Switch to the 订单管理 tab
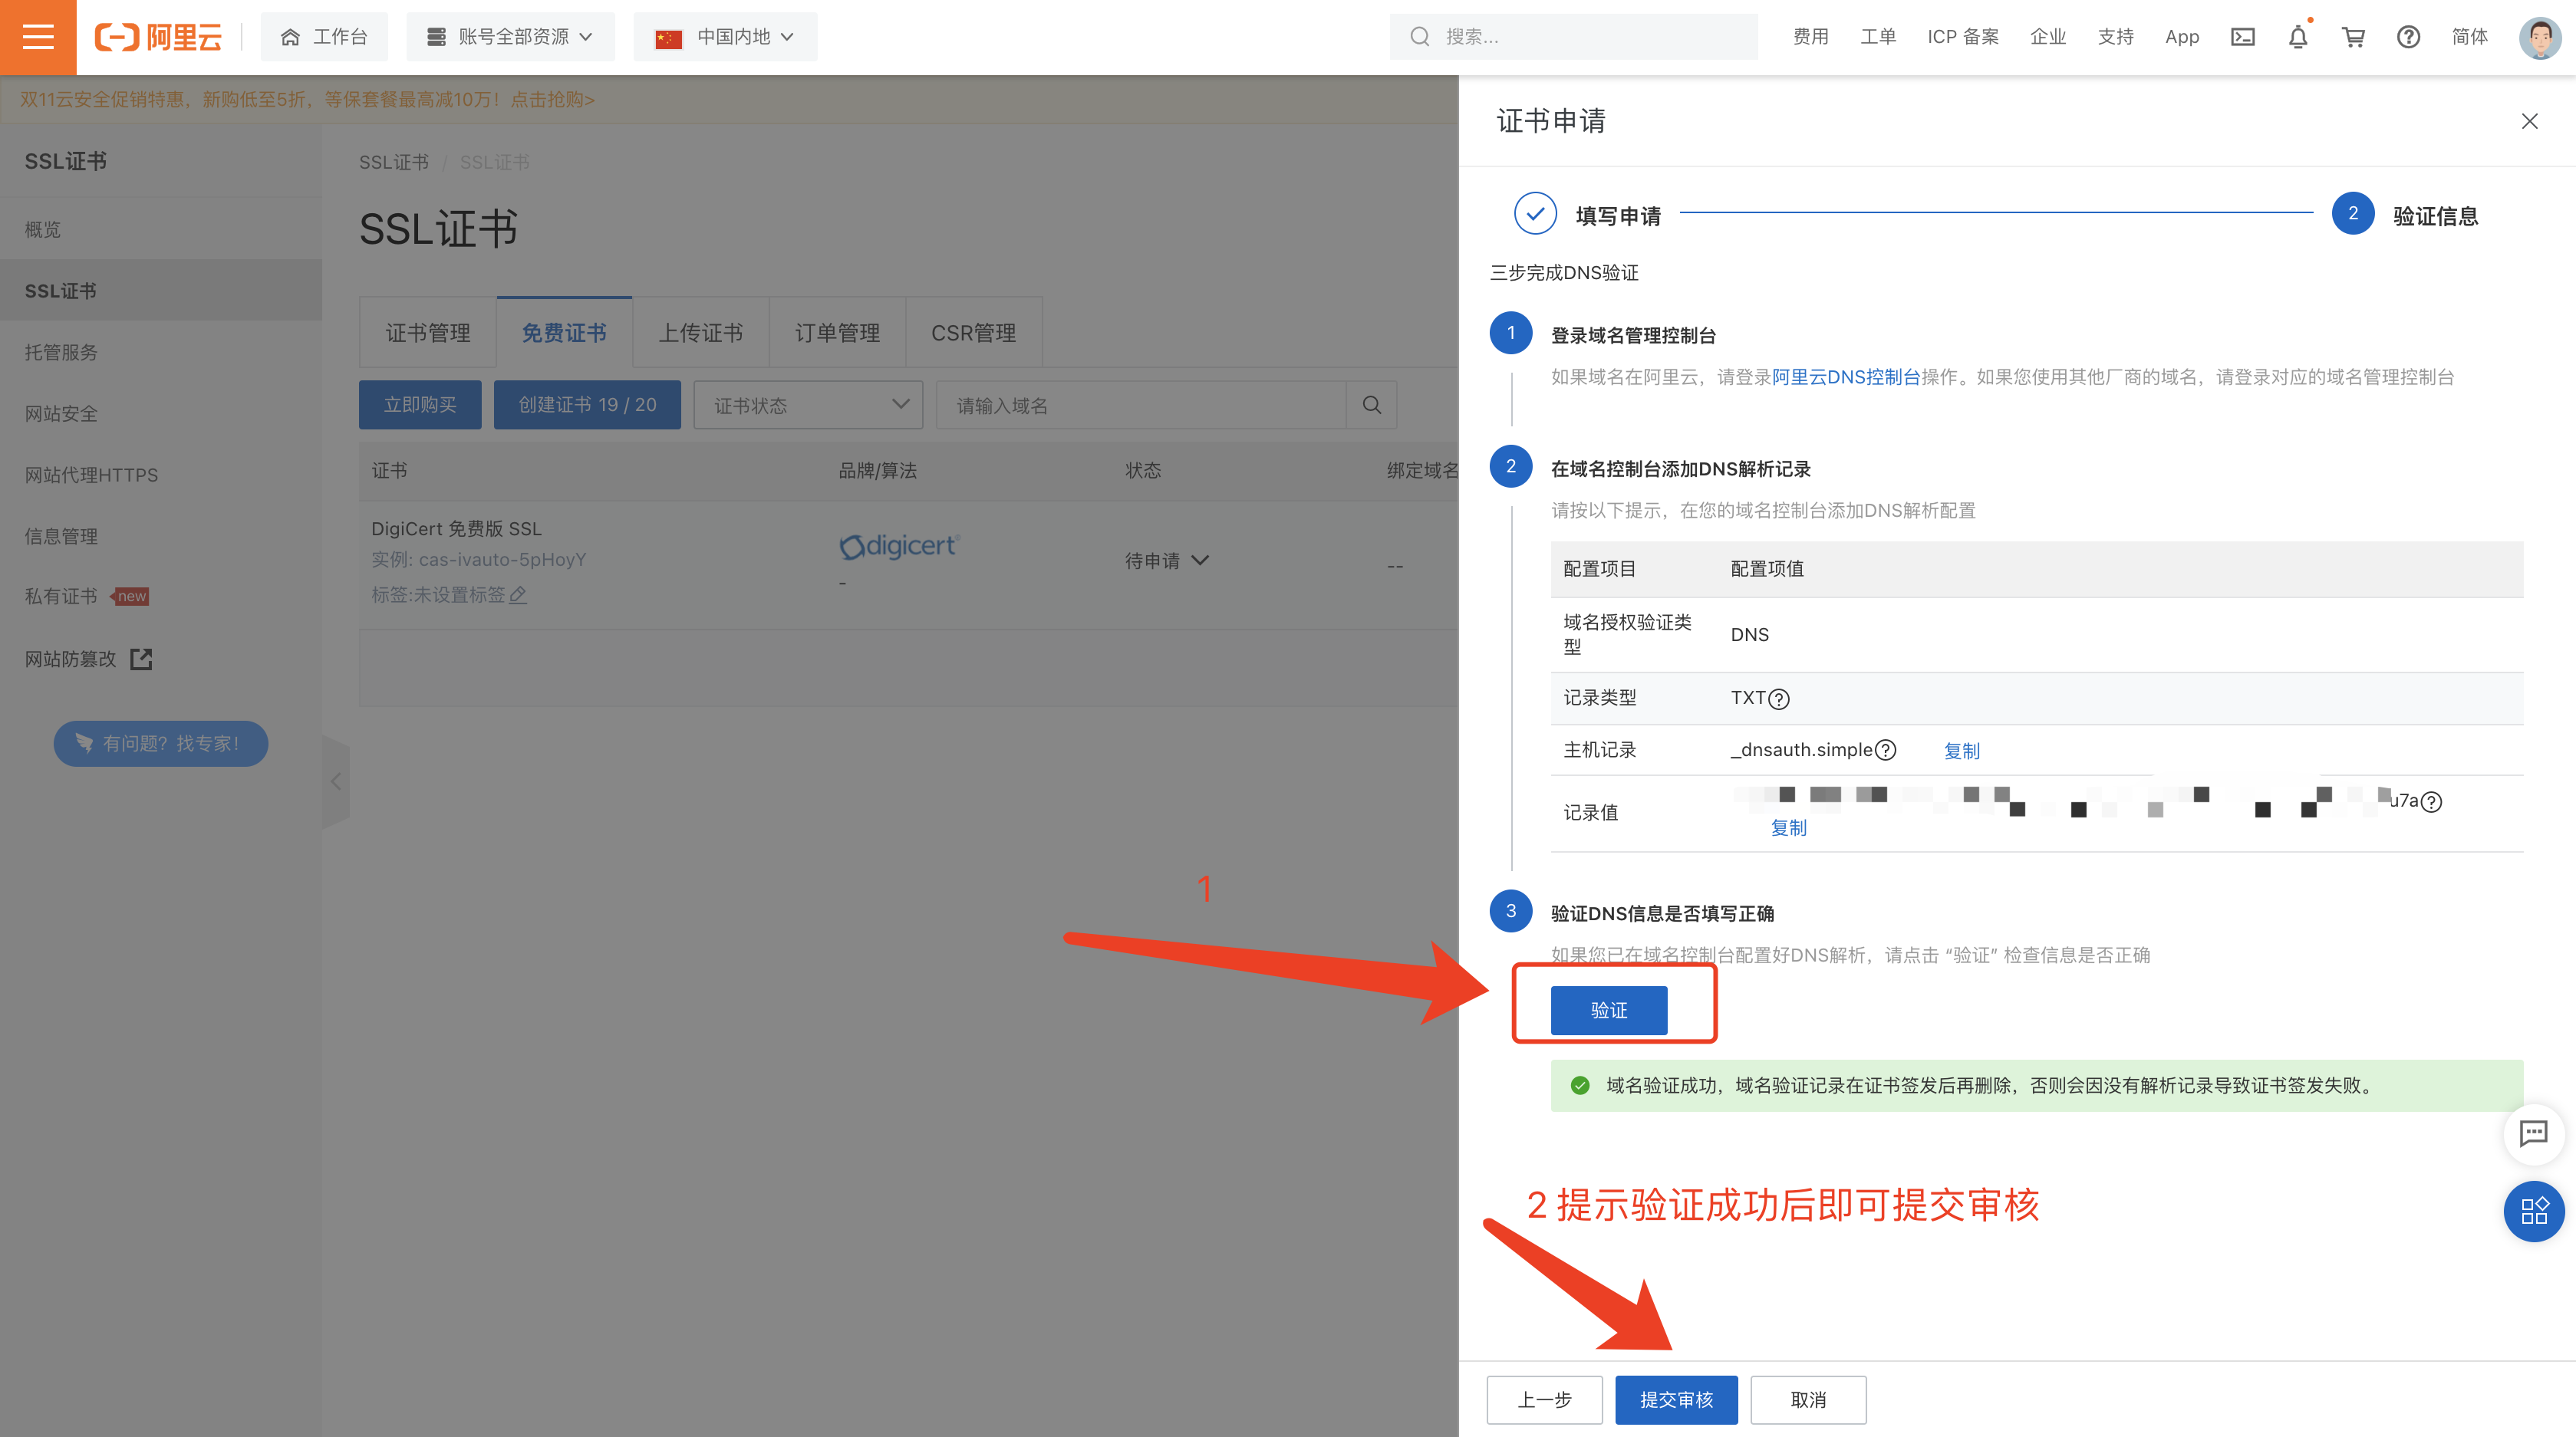This screenshot has height=1437, width=2576. pos(837,333)
